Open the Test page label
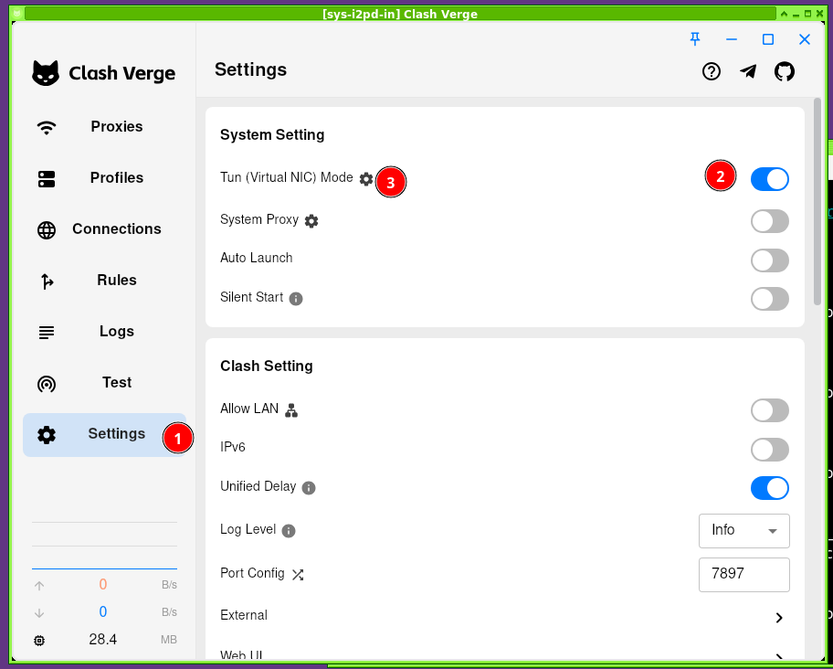Screen dimensions: 833x669 (x=117, y=383)
